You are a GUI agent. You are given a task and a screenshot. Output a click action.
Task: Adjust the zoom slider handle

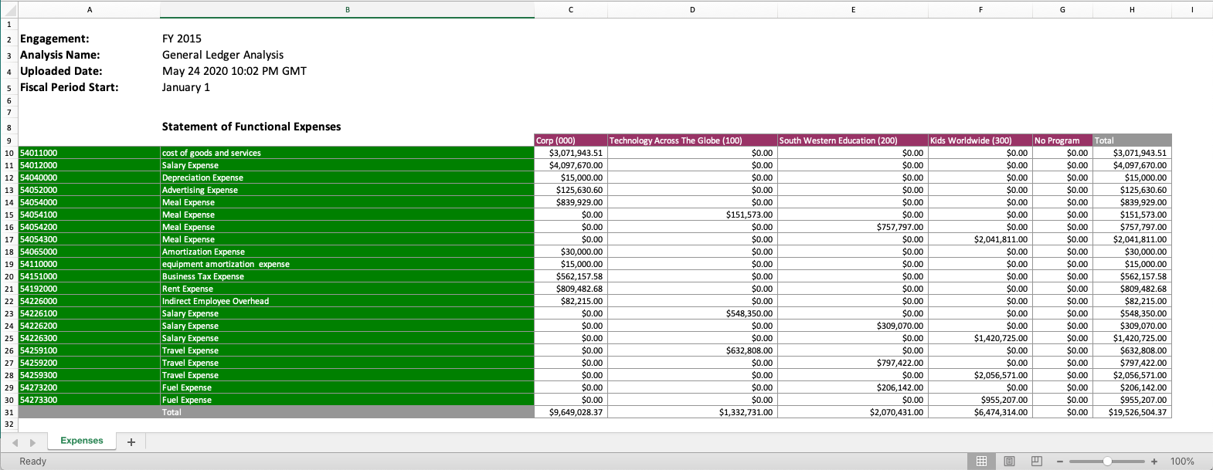(1107, 462)
